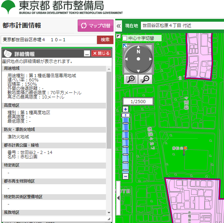Enable the 中心十字切替 checkbox
The image size is (224, 223).
point(125,38)
